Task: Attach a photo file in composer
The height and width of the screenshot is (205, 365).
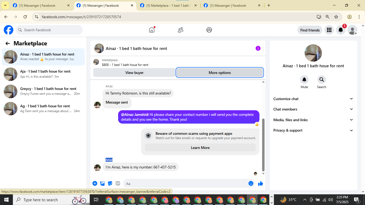Action: point(102,183)
